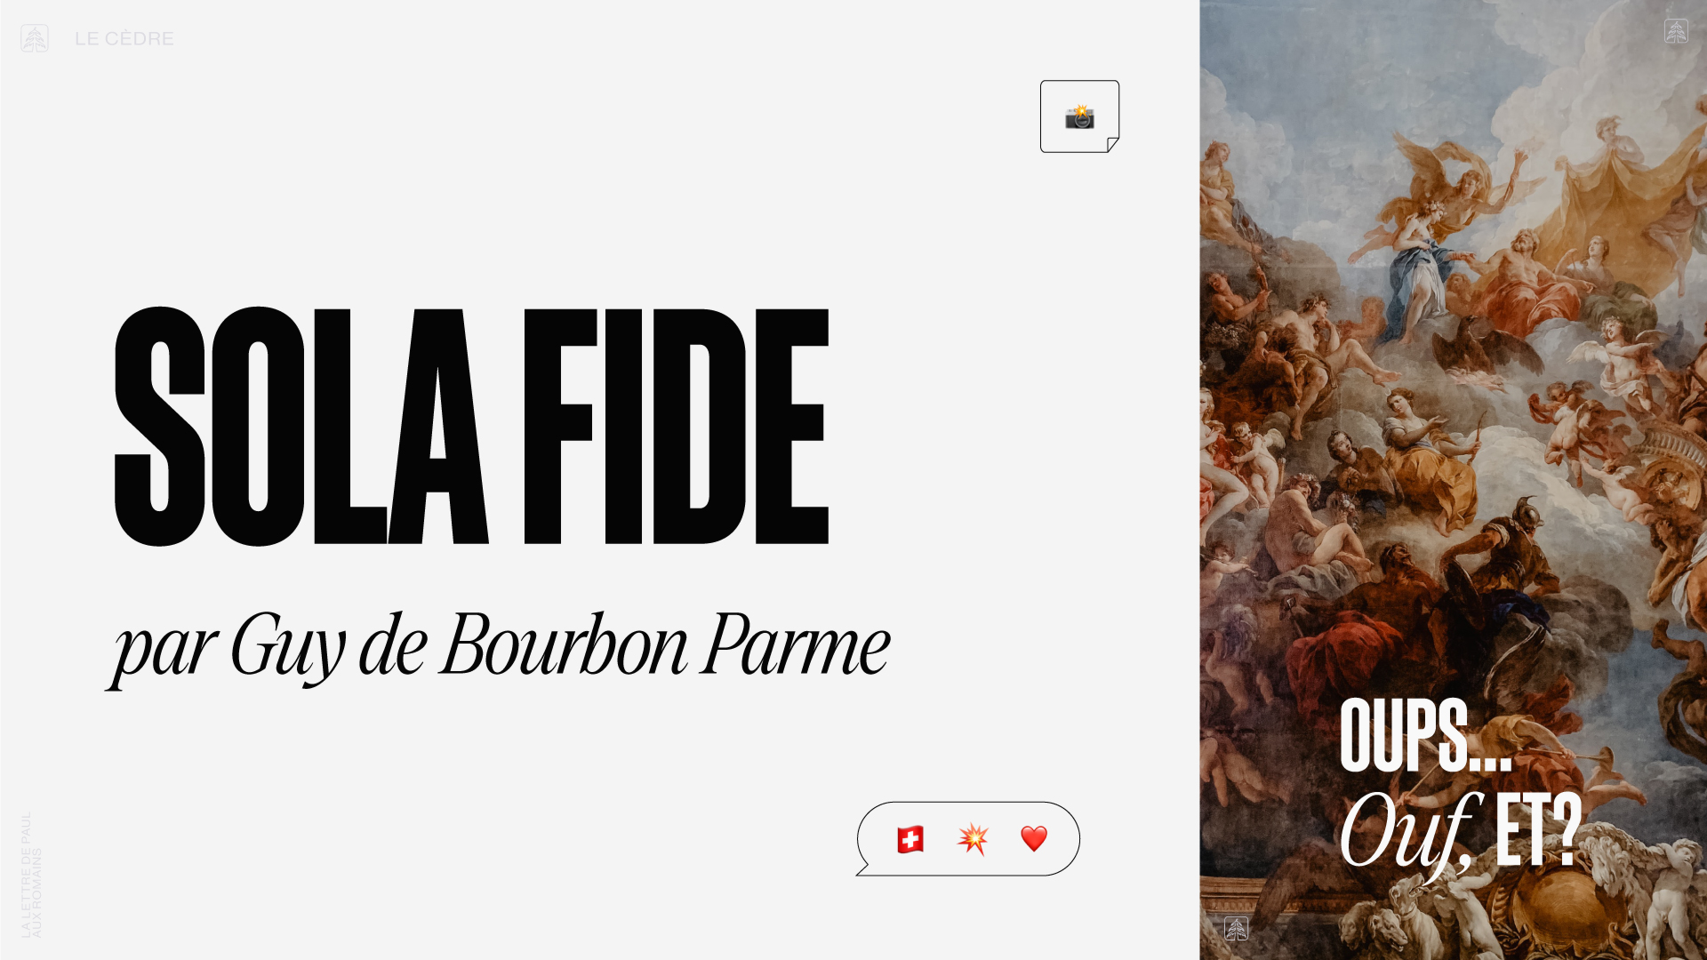Click the red heart emoji
1707x960 pixels.
coord(1034,838)
